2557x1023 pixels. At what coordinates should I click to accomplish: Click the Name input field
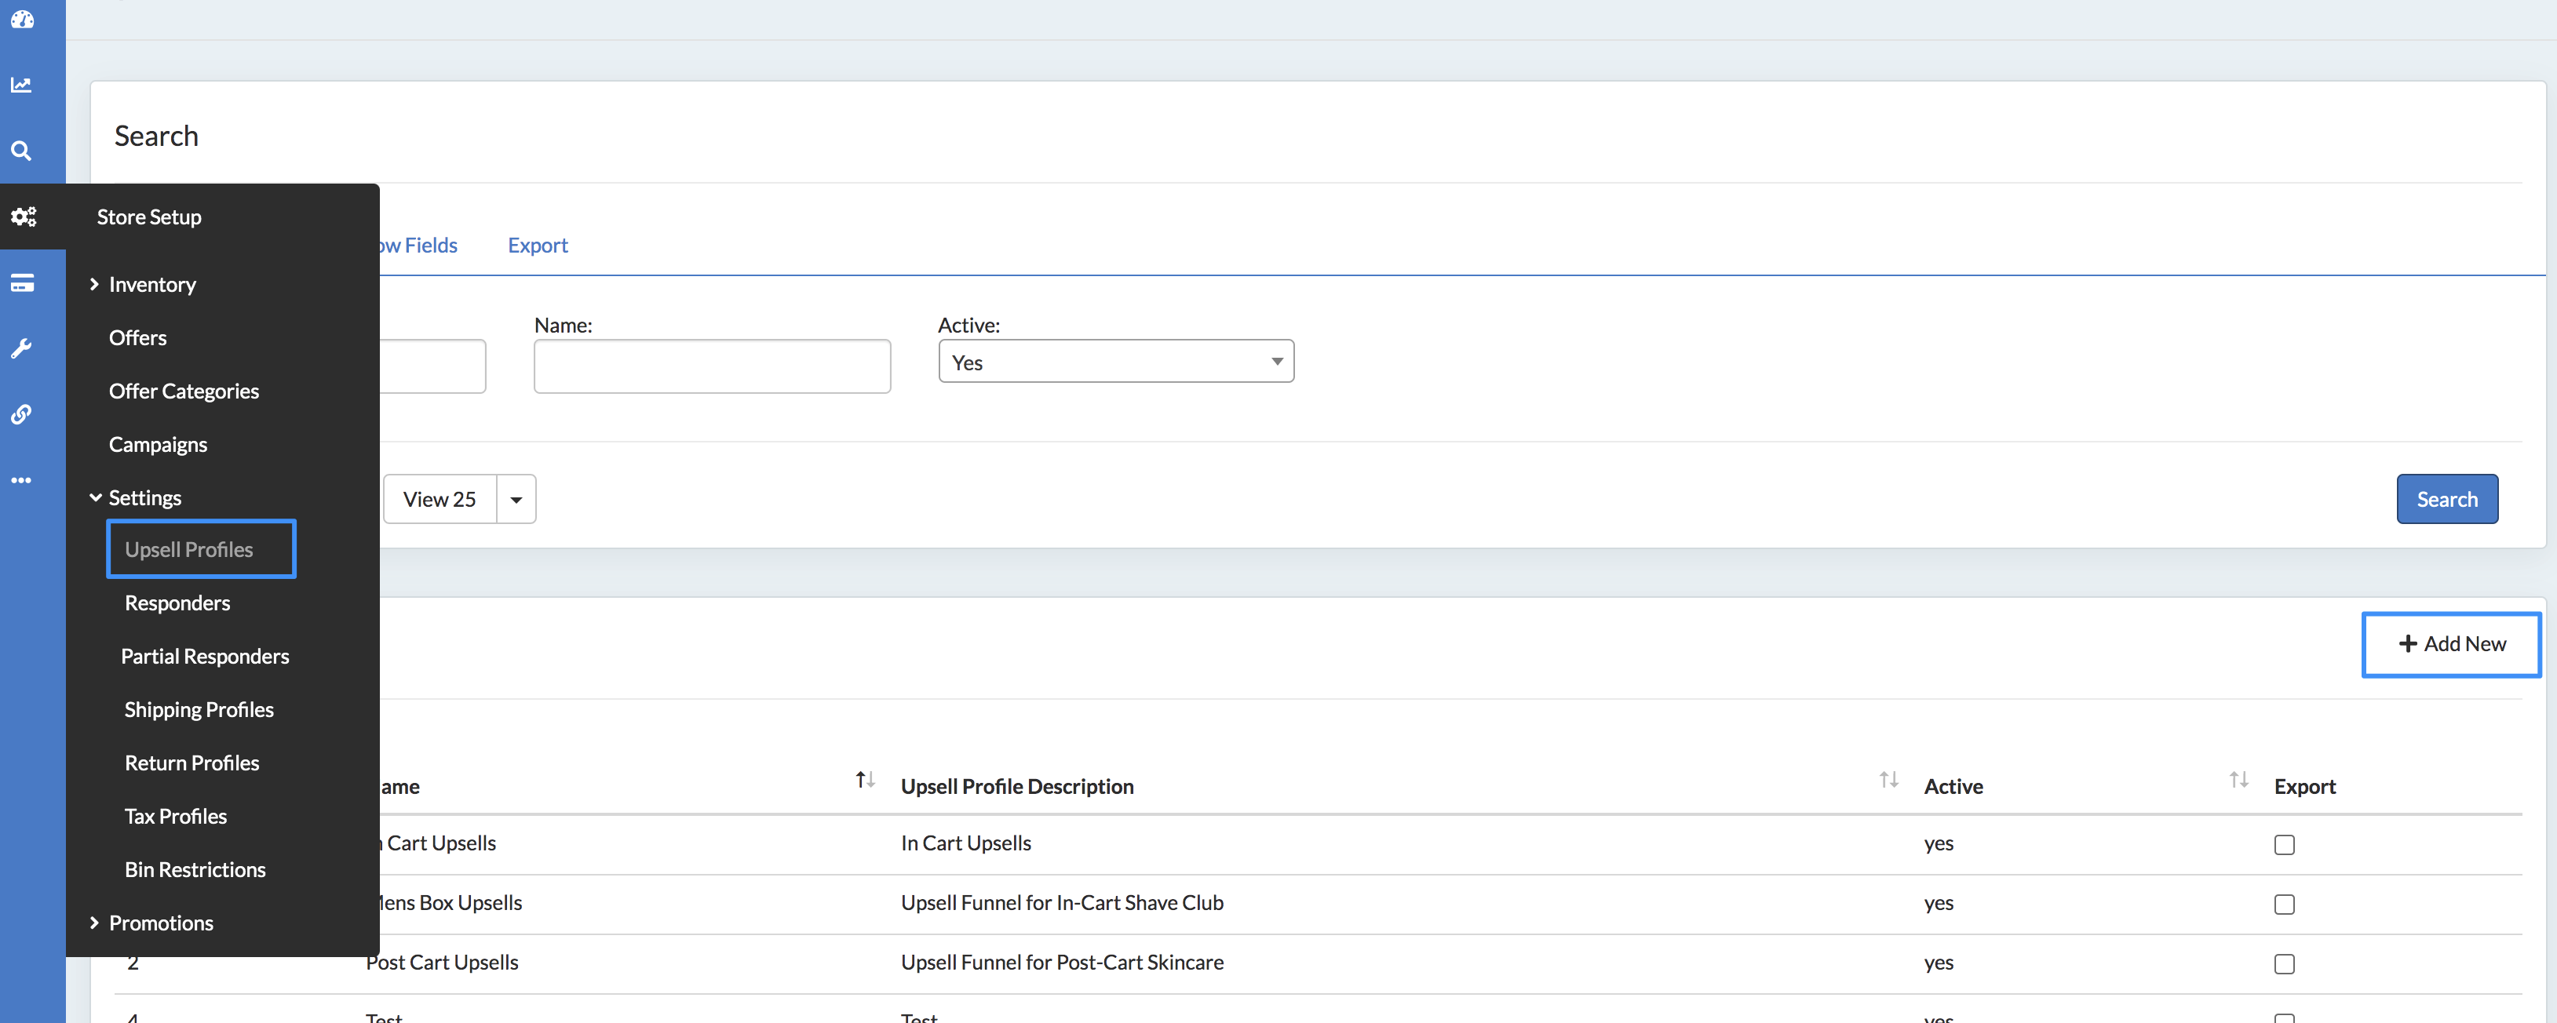coord(712,366)
